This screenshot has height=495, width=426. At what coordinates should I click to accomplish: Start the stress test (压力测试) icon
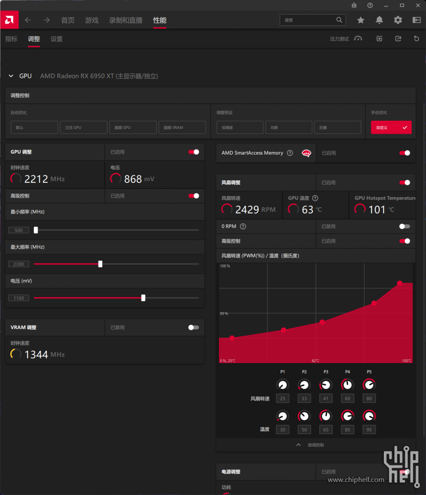click(358, 39)
